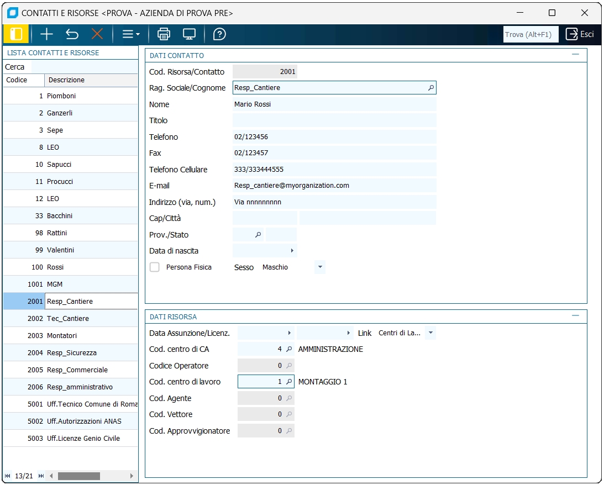This screenshot has height=485, width=604.
Task: Click the printer icon in toolbar
Action: coord(164,34)
